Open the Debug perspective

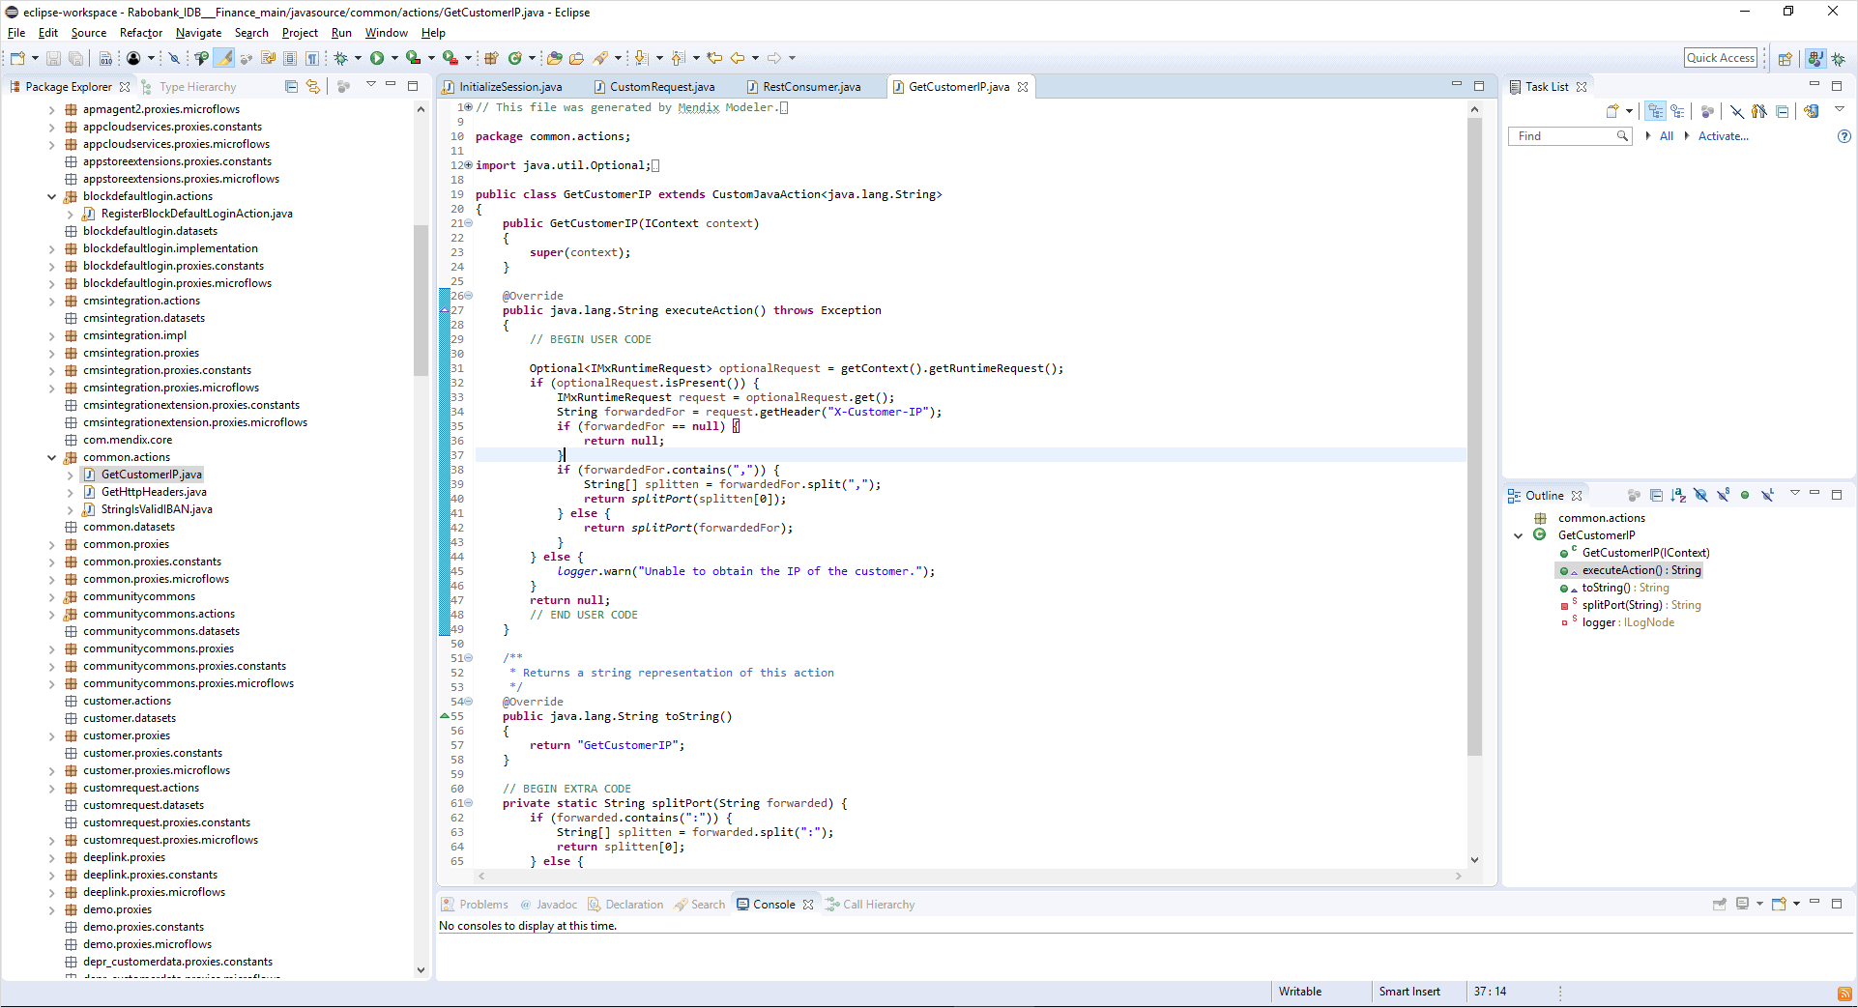[x=1838, y=58]
